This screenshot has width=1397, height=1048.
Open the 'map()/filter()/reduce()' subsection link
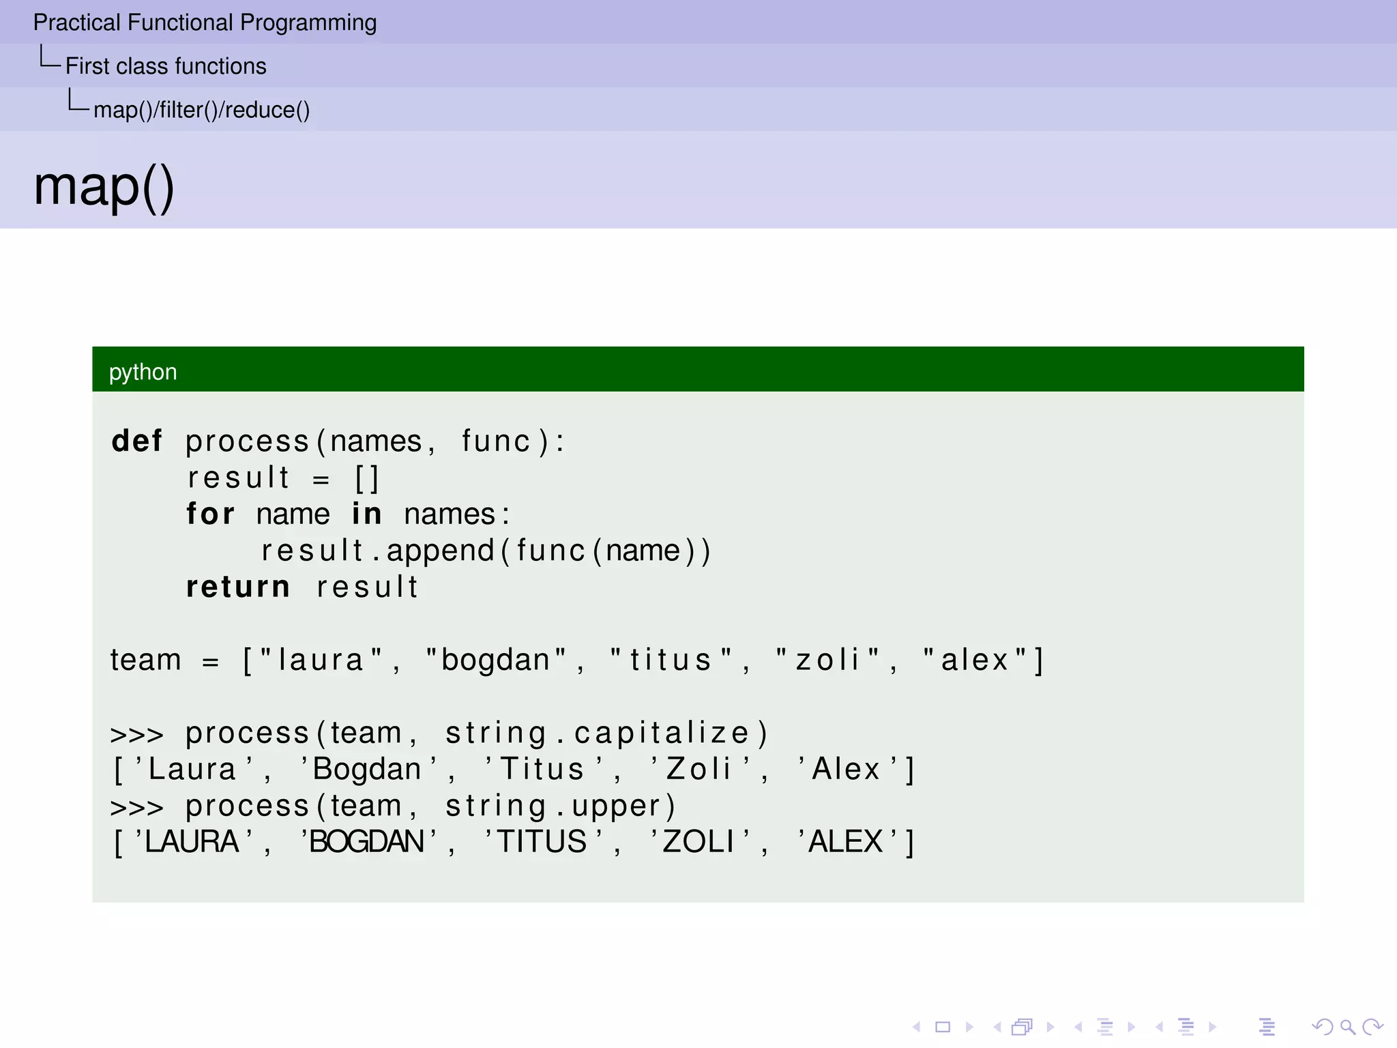point(201,110)
